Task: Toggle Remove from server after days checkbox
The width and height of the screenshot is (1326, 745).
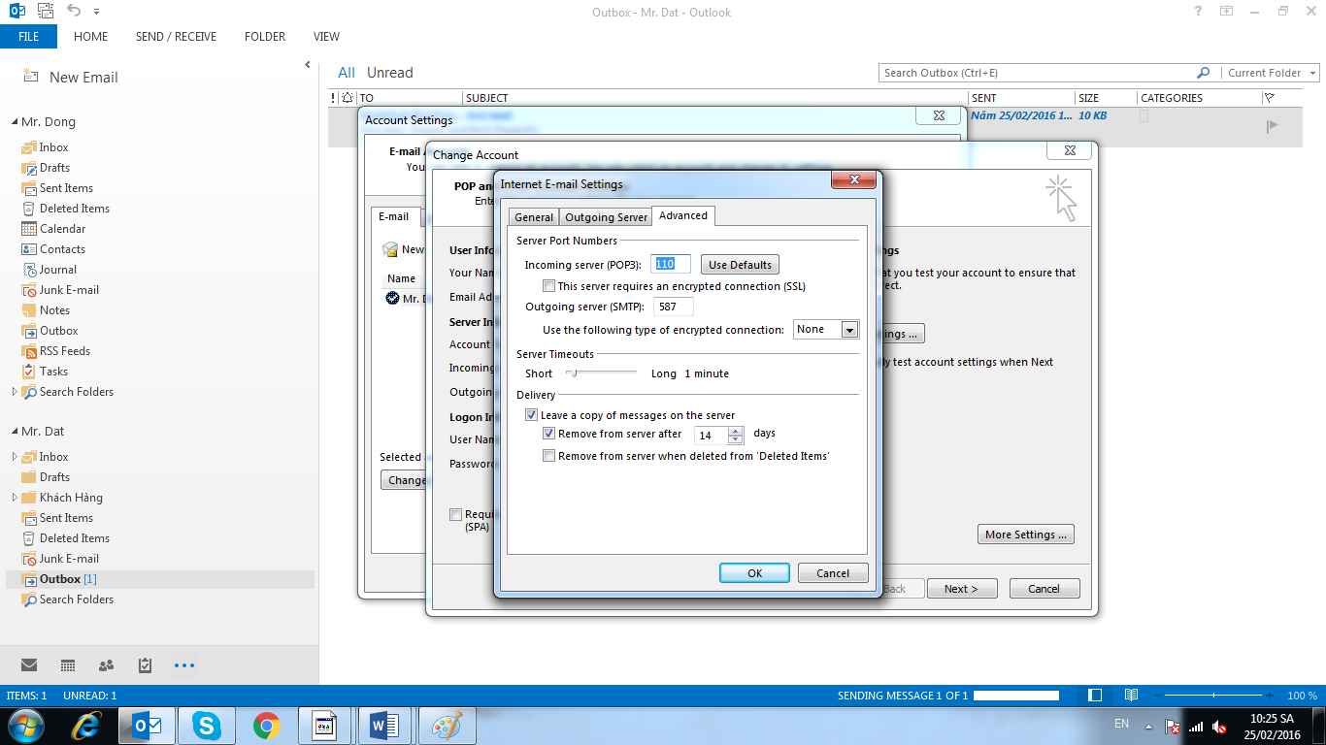Action: (x=549, y=434)
